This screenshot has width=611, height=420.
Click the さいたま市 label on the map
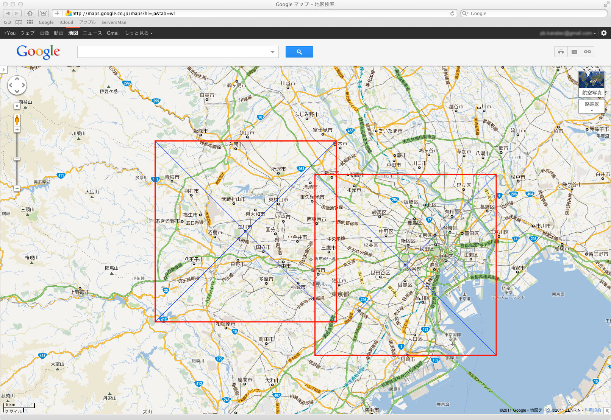click(391, 131)
